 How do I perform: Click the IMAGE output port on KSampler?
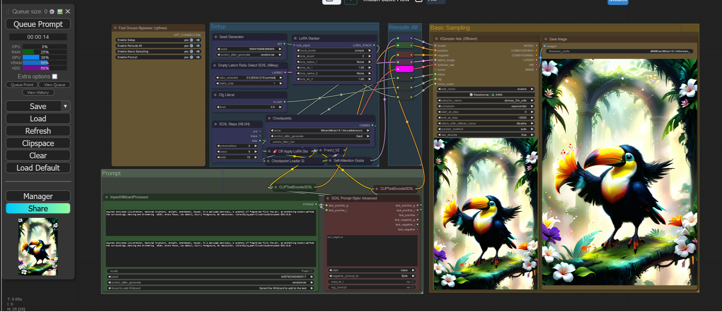(536, 70)
